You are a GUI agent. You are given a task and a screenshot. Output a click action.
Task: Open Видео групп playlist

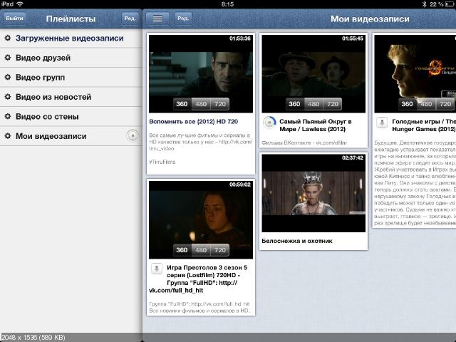(x=71, y=78)
